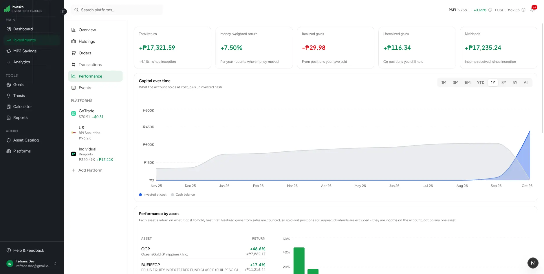The width and height of the screenshot is (544, 274).
Task: Click the USD exchange rate info icon
Action: [x=523, y=10]
